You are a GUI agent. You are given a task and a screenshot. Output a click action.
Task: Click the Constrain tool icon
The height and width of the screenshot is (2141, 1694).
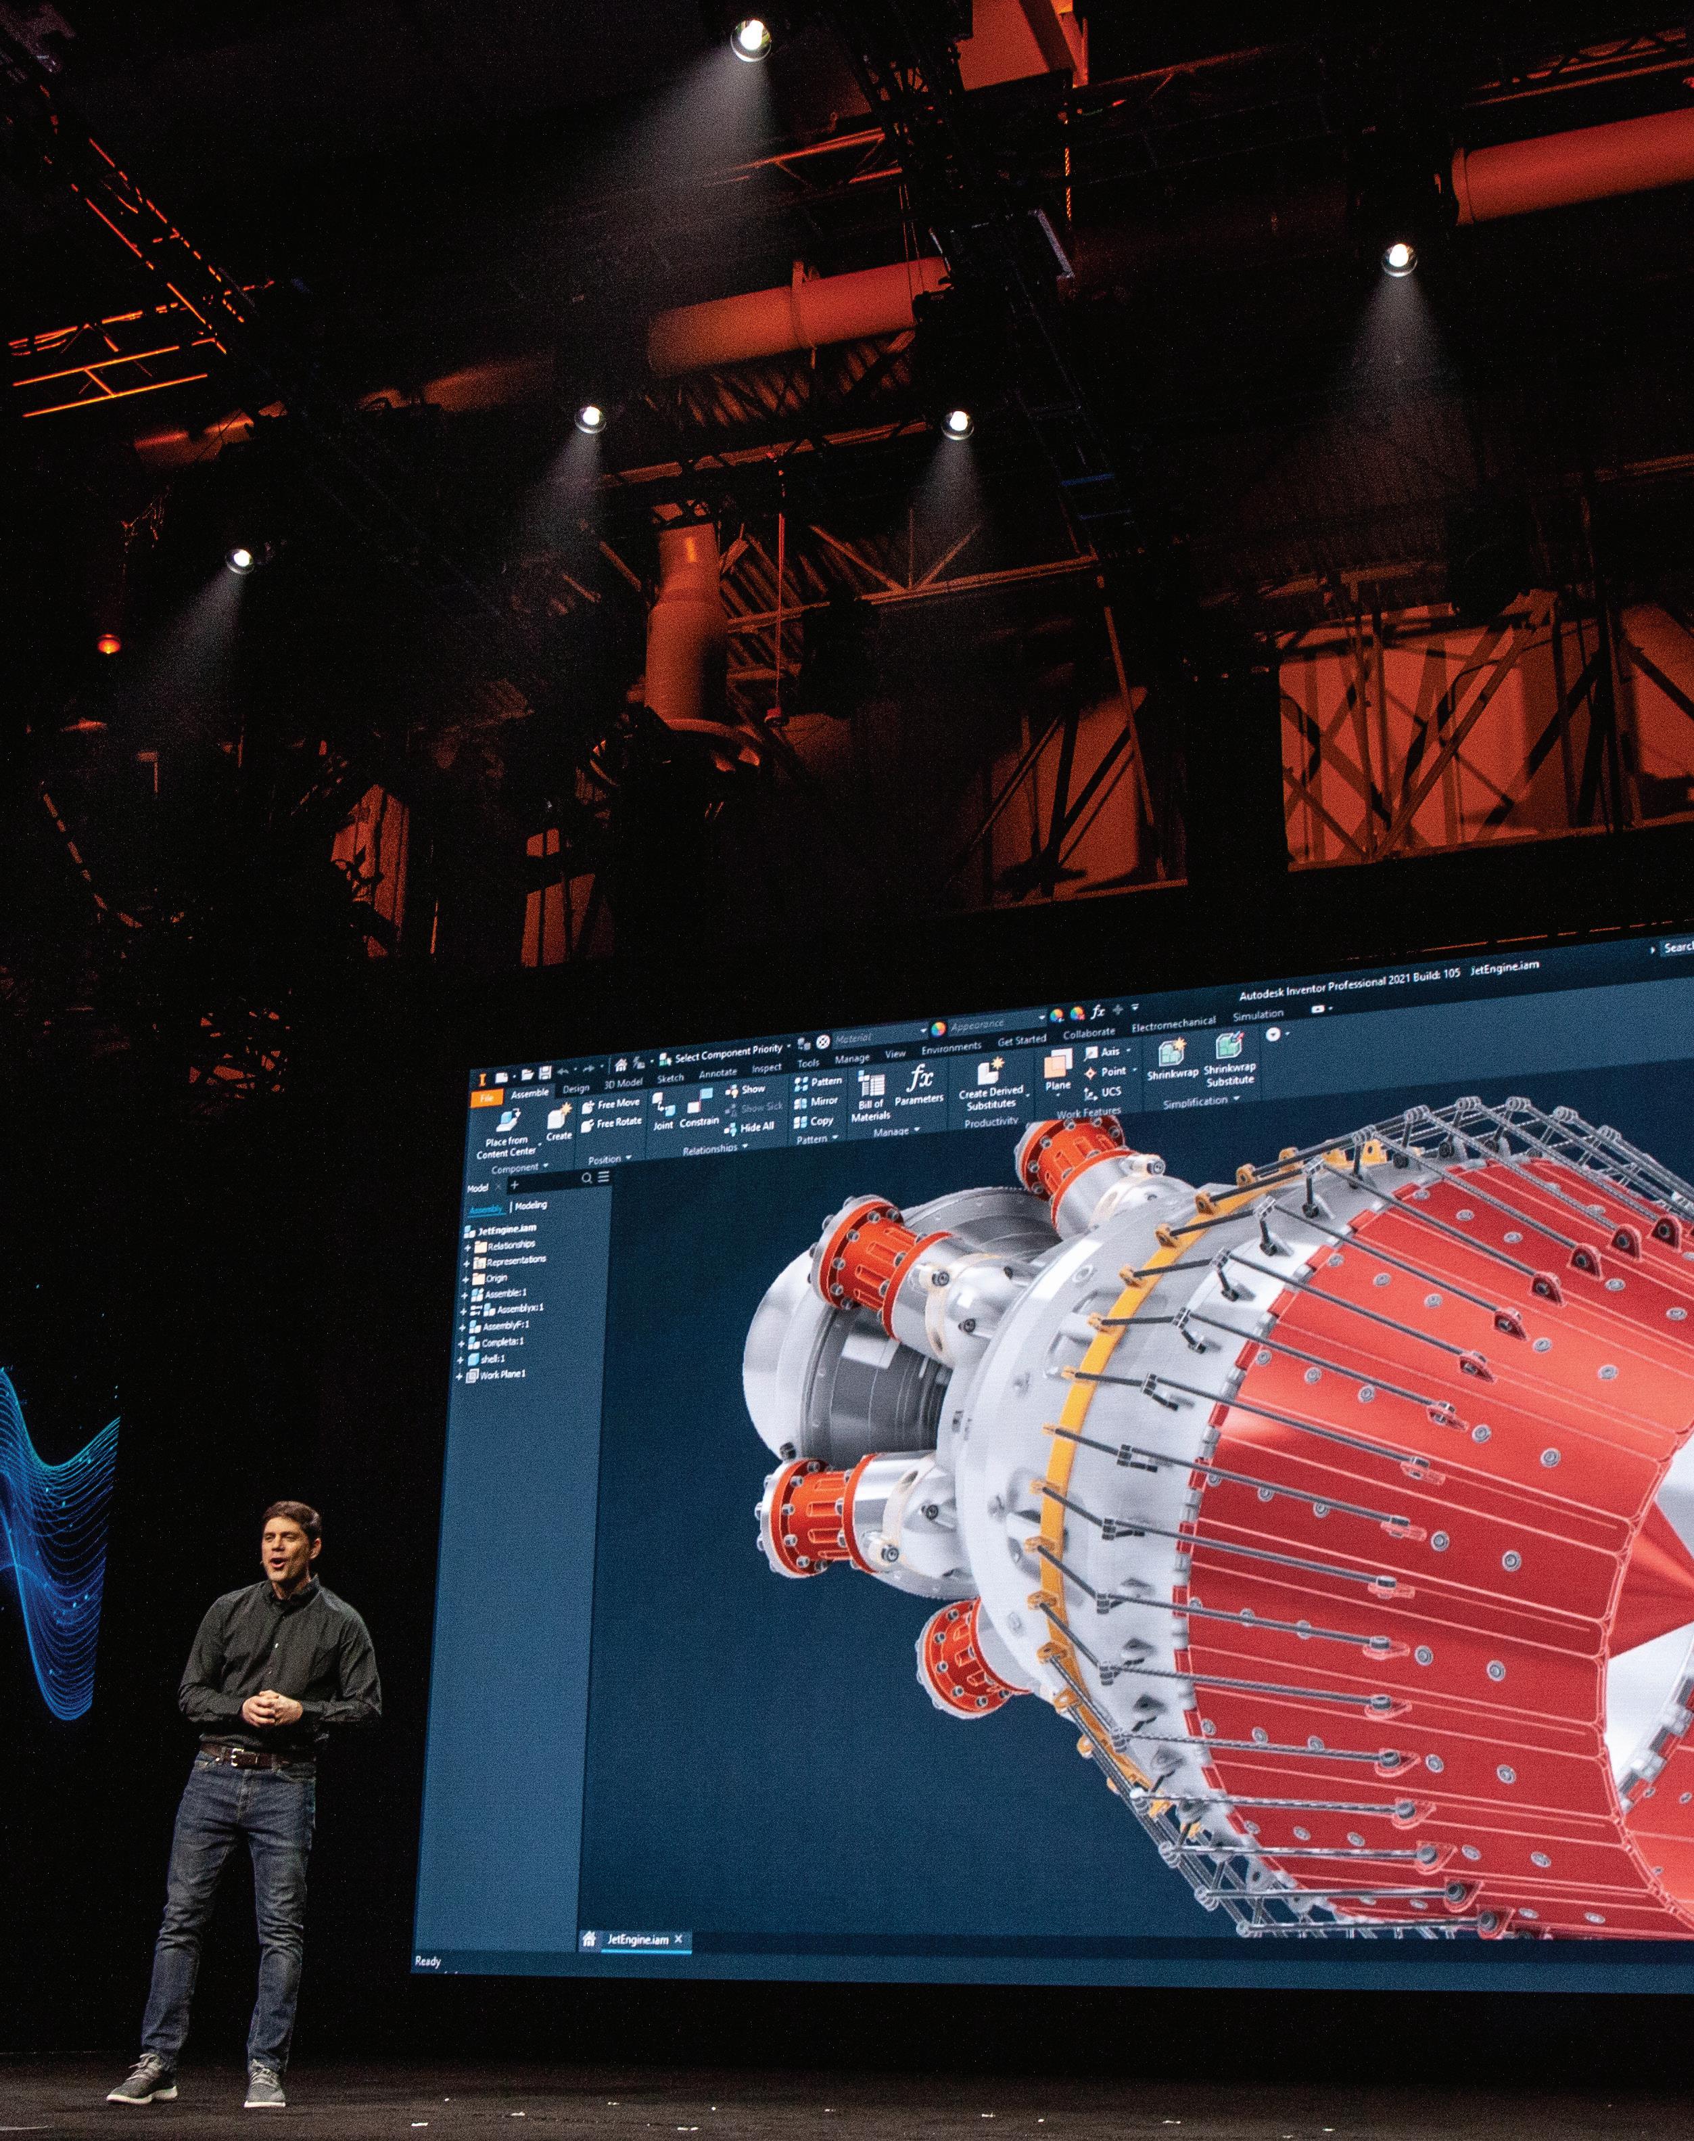[x=699, y=1102]
